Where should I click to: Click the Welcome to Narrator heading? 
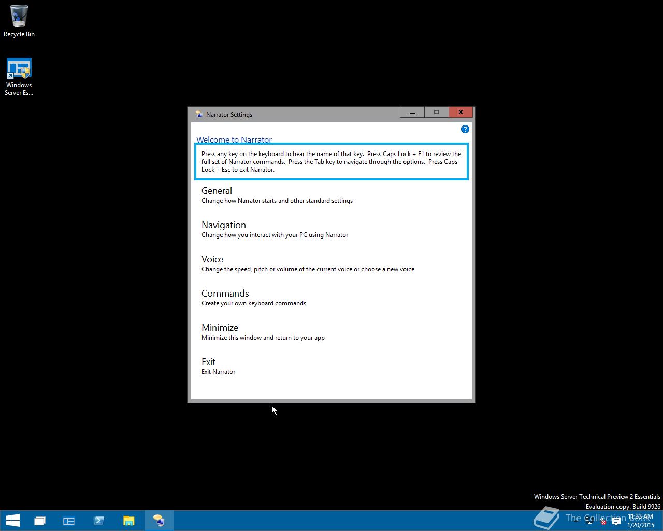[x=234, y=140]
